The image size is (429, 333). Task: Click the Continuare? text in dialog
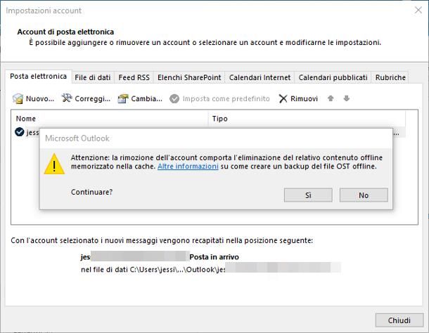[91, 192]
